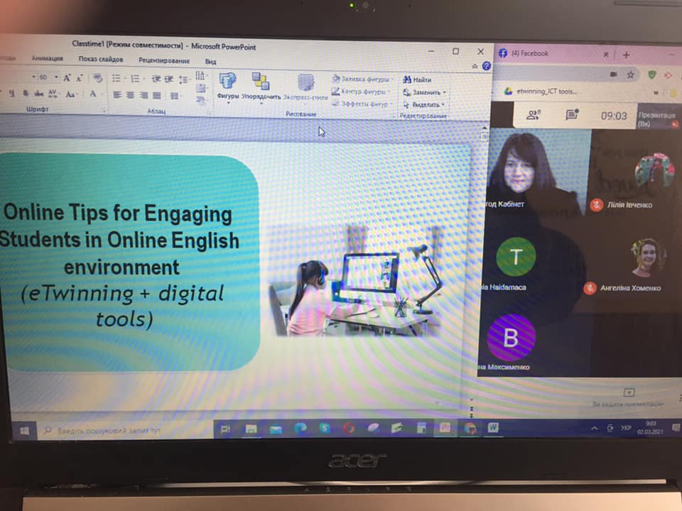Click the Упорядочить arrange icon

pyautogui.click(x=261, y=85)
